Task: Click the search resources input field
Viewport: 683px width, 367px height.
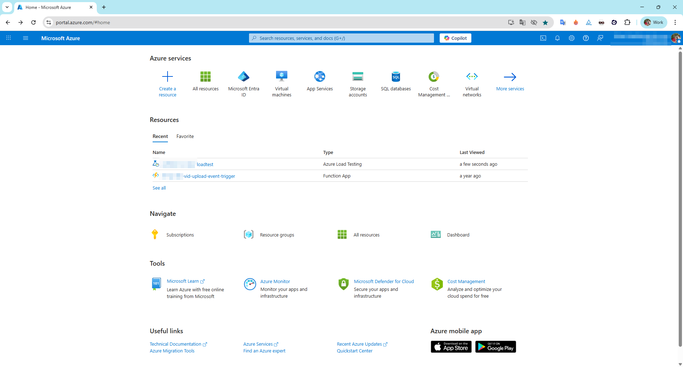Action: click(x=341, y=38)
